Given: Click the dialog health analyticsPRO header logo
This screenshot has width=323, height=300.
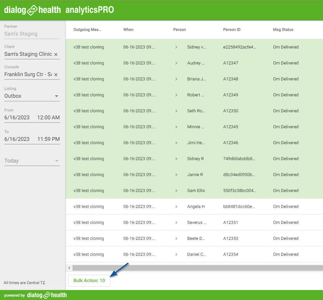Looking at the screenshot, I should 59,10.
